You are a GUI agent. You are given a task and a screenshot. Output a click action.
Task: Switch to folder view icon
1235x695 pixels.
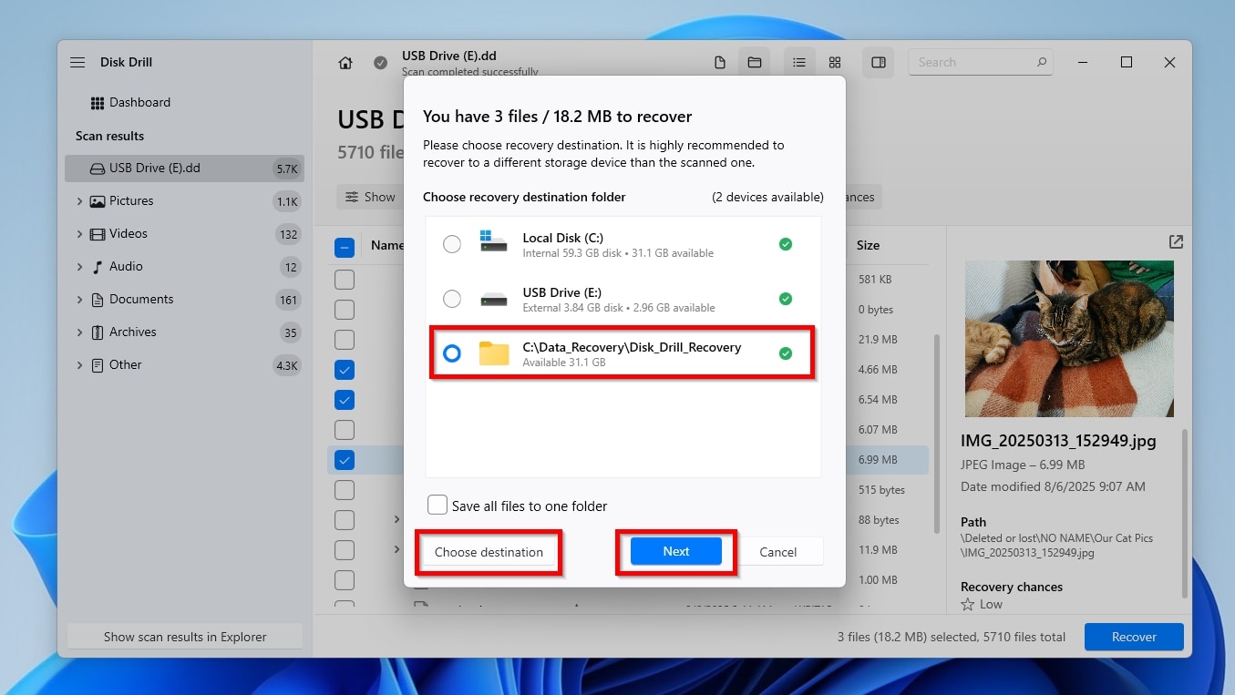[755, 63]
